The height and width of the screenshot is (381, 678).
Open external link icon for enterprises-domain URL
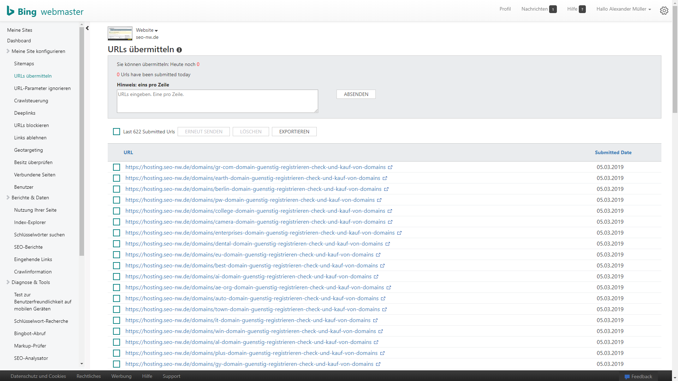399,233
